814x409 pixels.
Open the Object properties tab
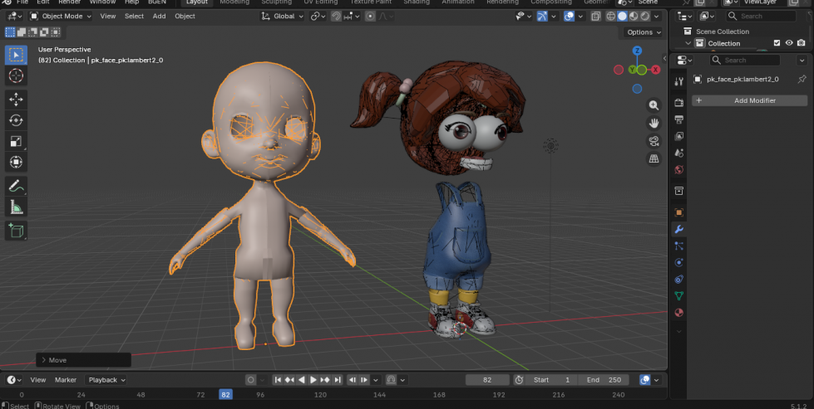click(679, 212)
